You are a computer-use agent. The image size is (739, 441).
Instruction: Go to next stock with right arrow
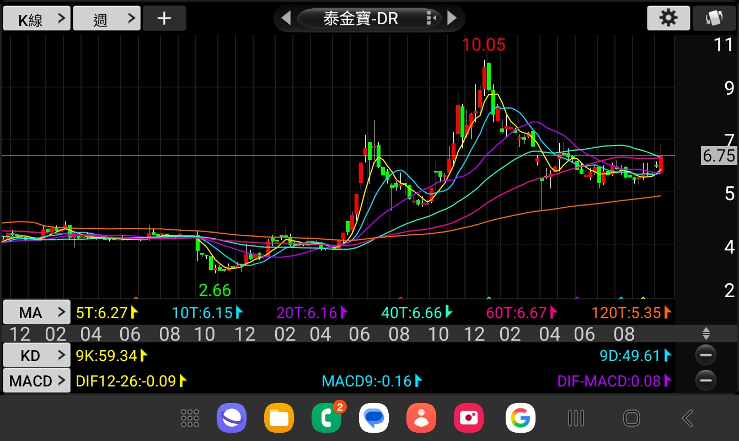point(452,18)
